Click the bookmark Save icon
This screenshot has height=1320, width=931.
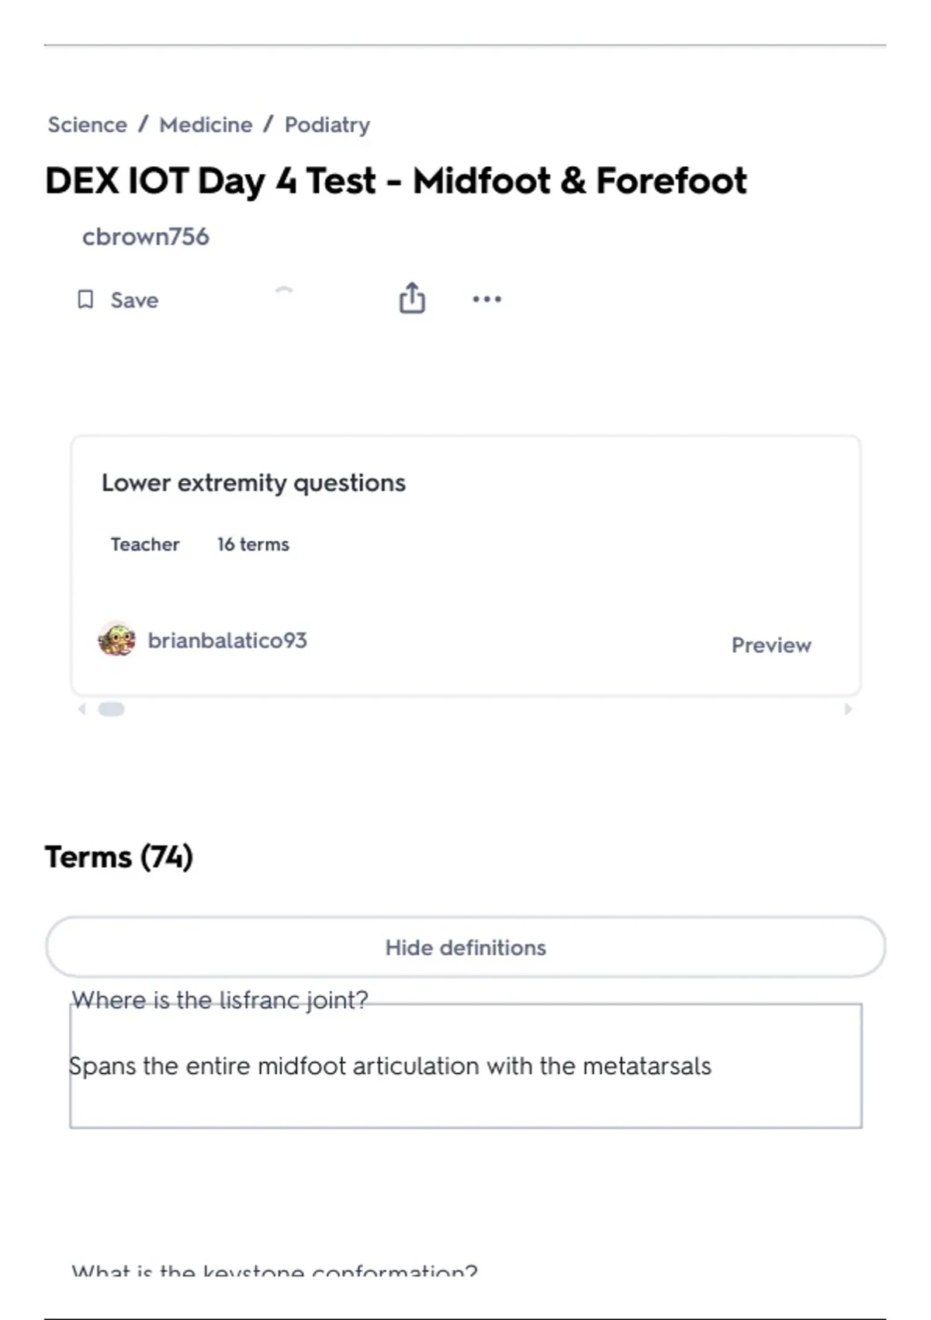(85, 300)
